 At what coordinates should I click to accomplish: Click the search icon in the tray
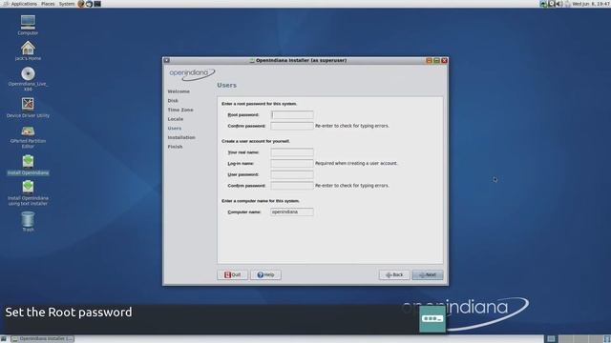tap(552, 4)
